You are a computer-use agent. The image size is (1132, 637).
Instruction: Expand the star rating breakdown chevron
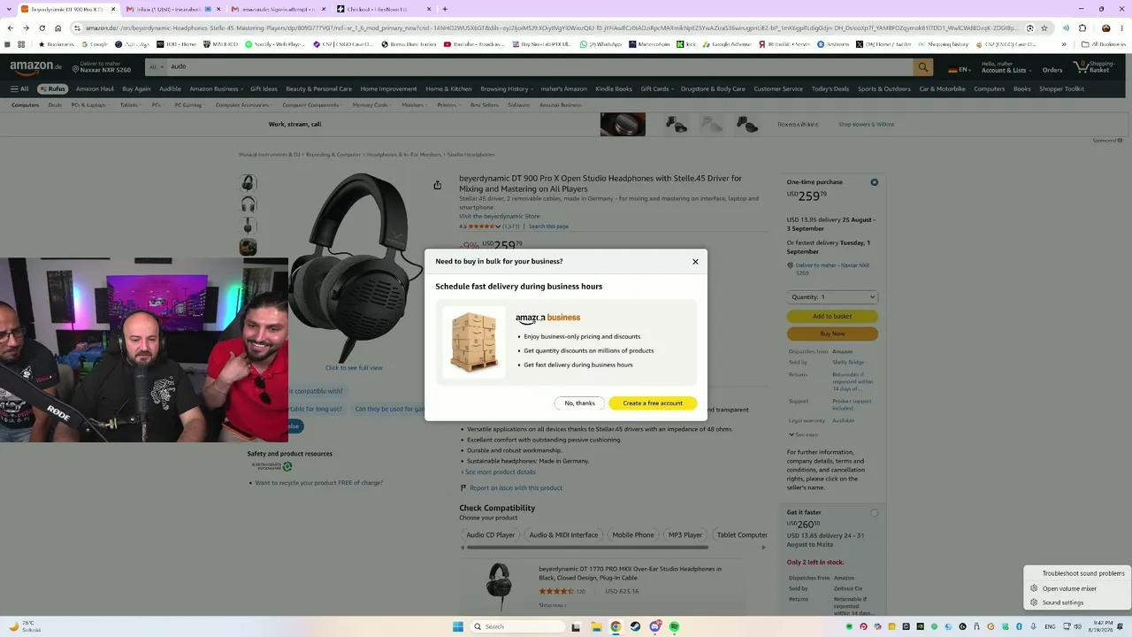coord(498,226)
